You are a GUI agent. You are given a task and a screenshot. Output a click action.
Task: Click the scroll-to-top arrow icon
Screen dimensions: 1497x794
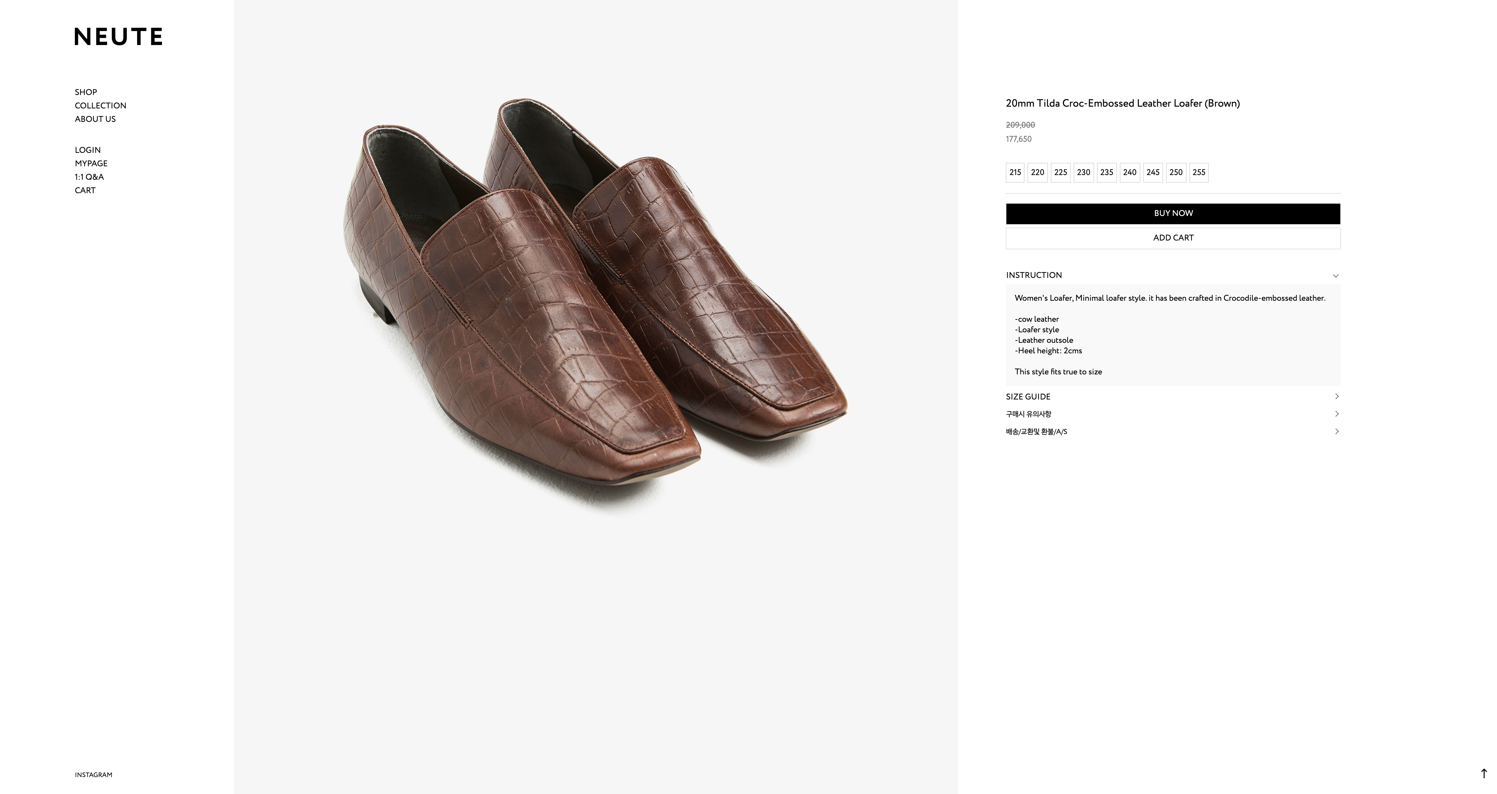tap(1484, 774)
